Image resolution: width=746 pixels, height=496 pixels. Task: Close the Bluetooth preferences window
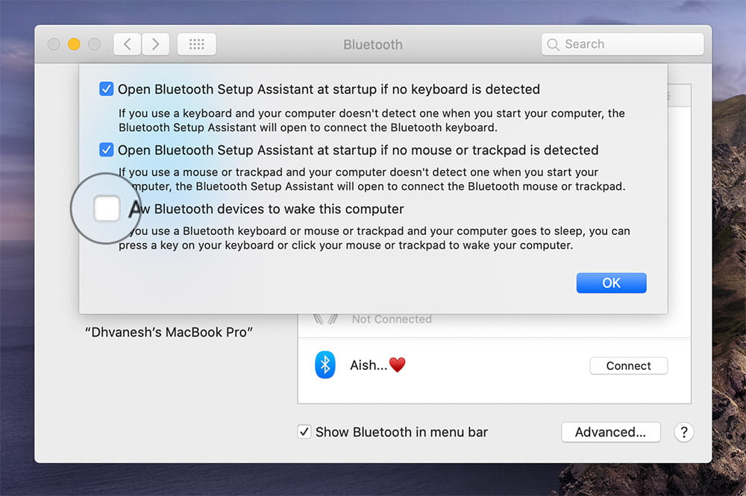coord(54,45)
